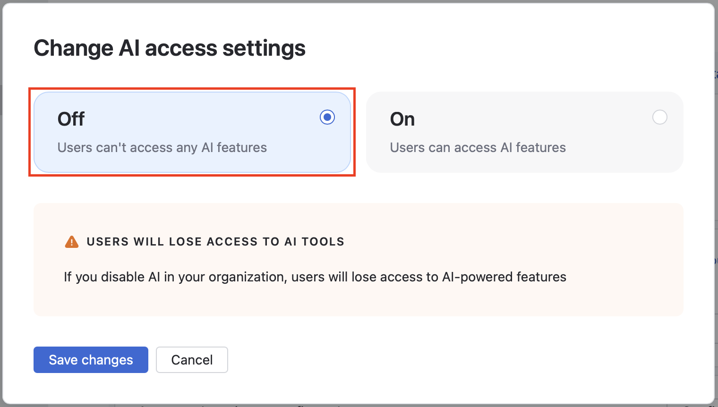
Task: Click the warning message about disabling AI
Action: (315, 277)
